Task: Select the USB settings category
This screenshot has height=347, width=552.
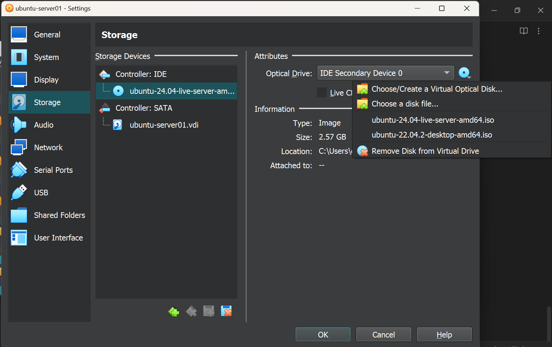Action: pos(41,193)
